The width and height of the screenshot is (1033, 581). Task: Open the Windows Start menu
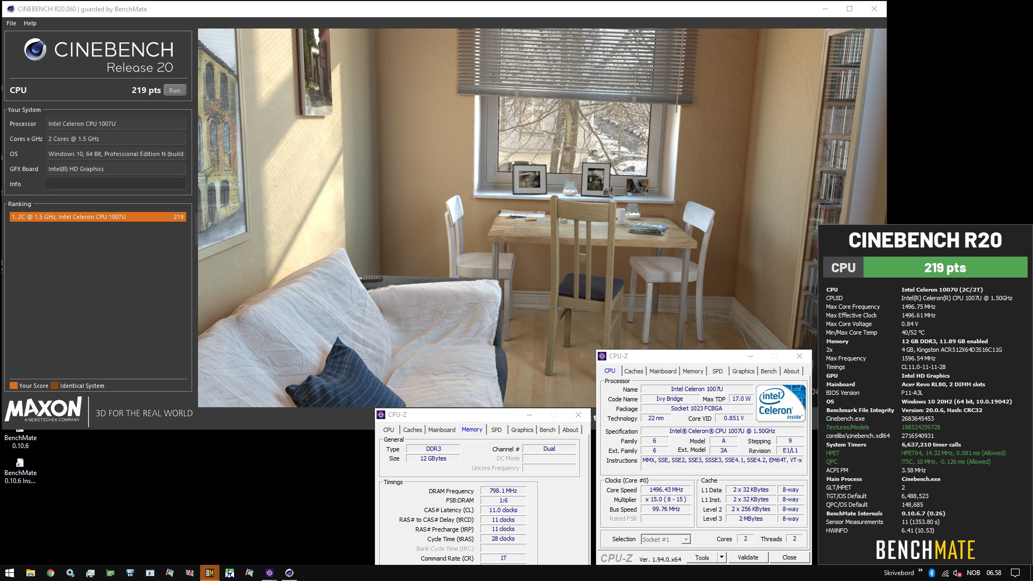point(10,573)
